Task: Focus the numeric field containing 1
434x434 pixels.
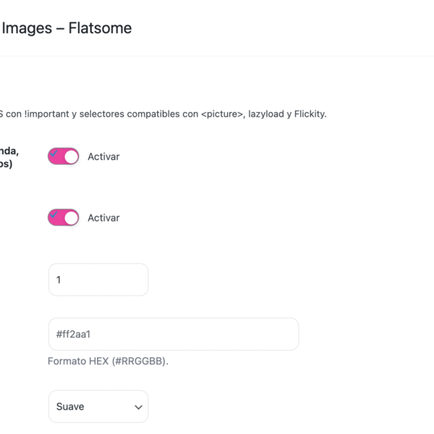Action: tap(98, 279)
